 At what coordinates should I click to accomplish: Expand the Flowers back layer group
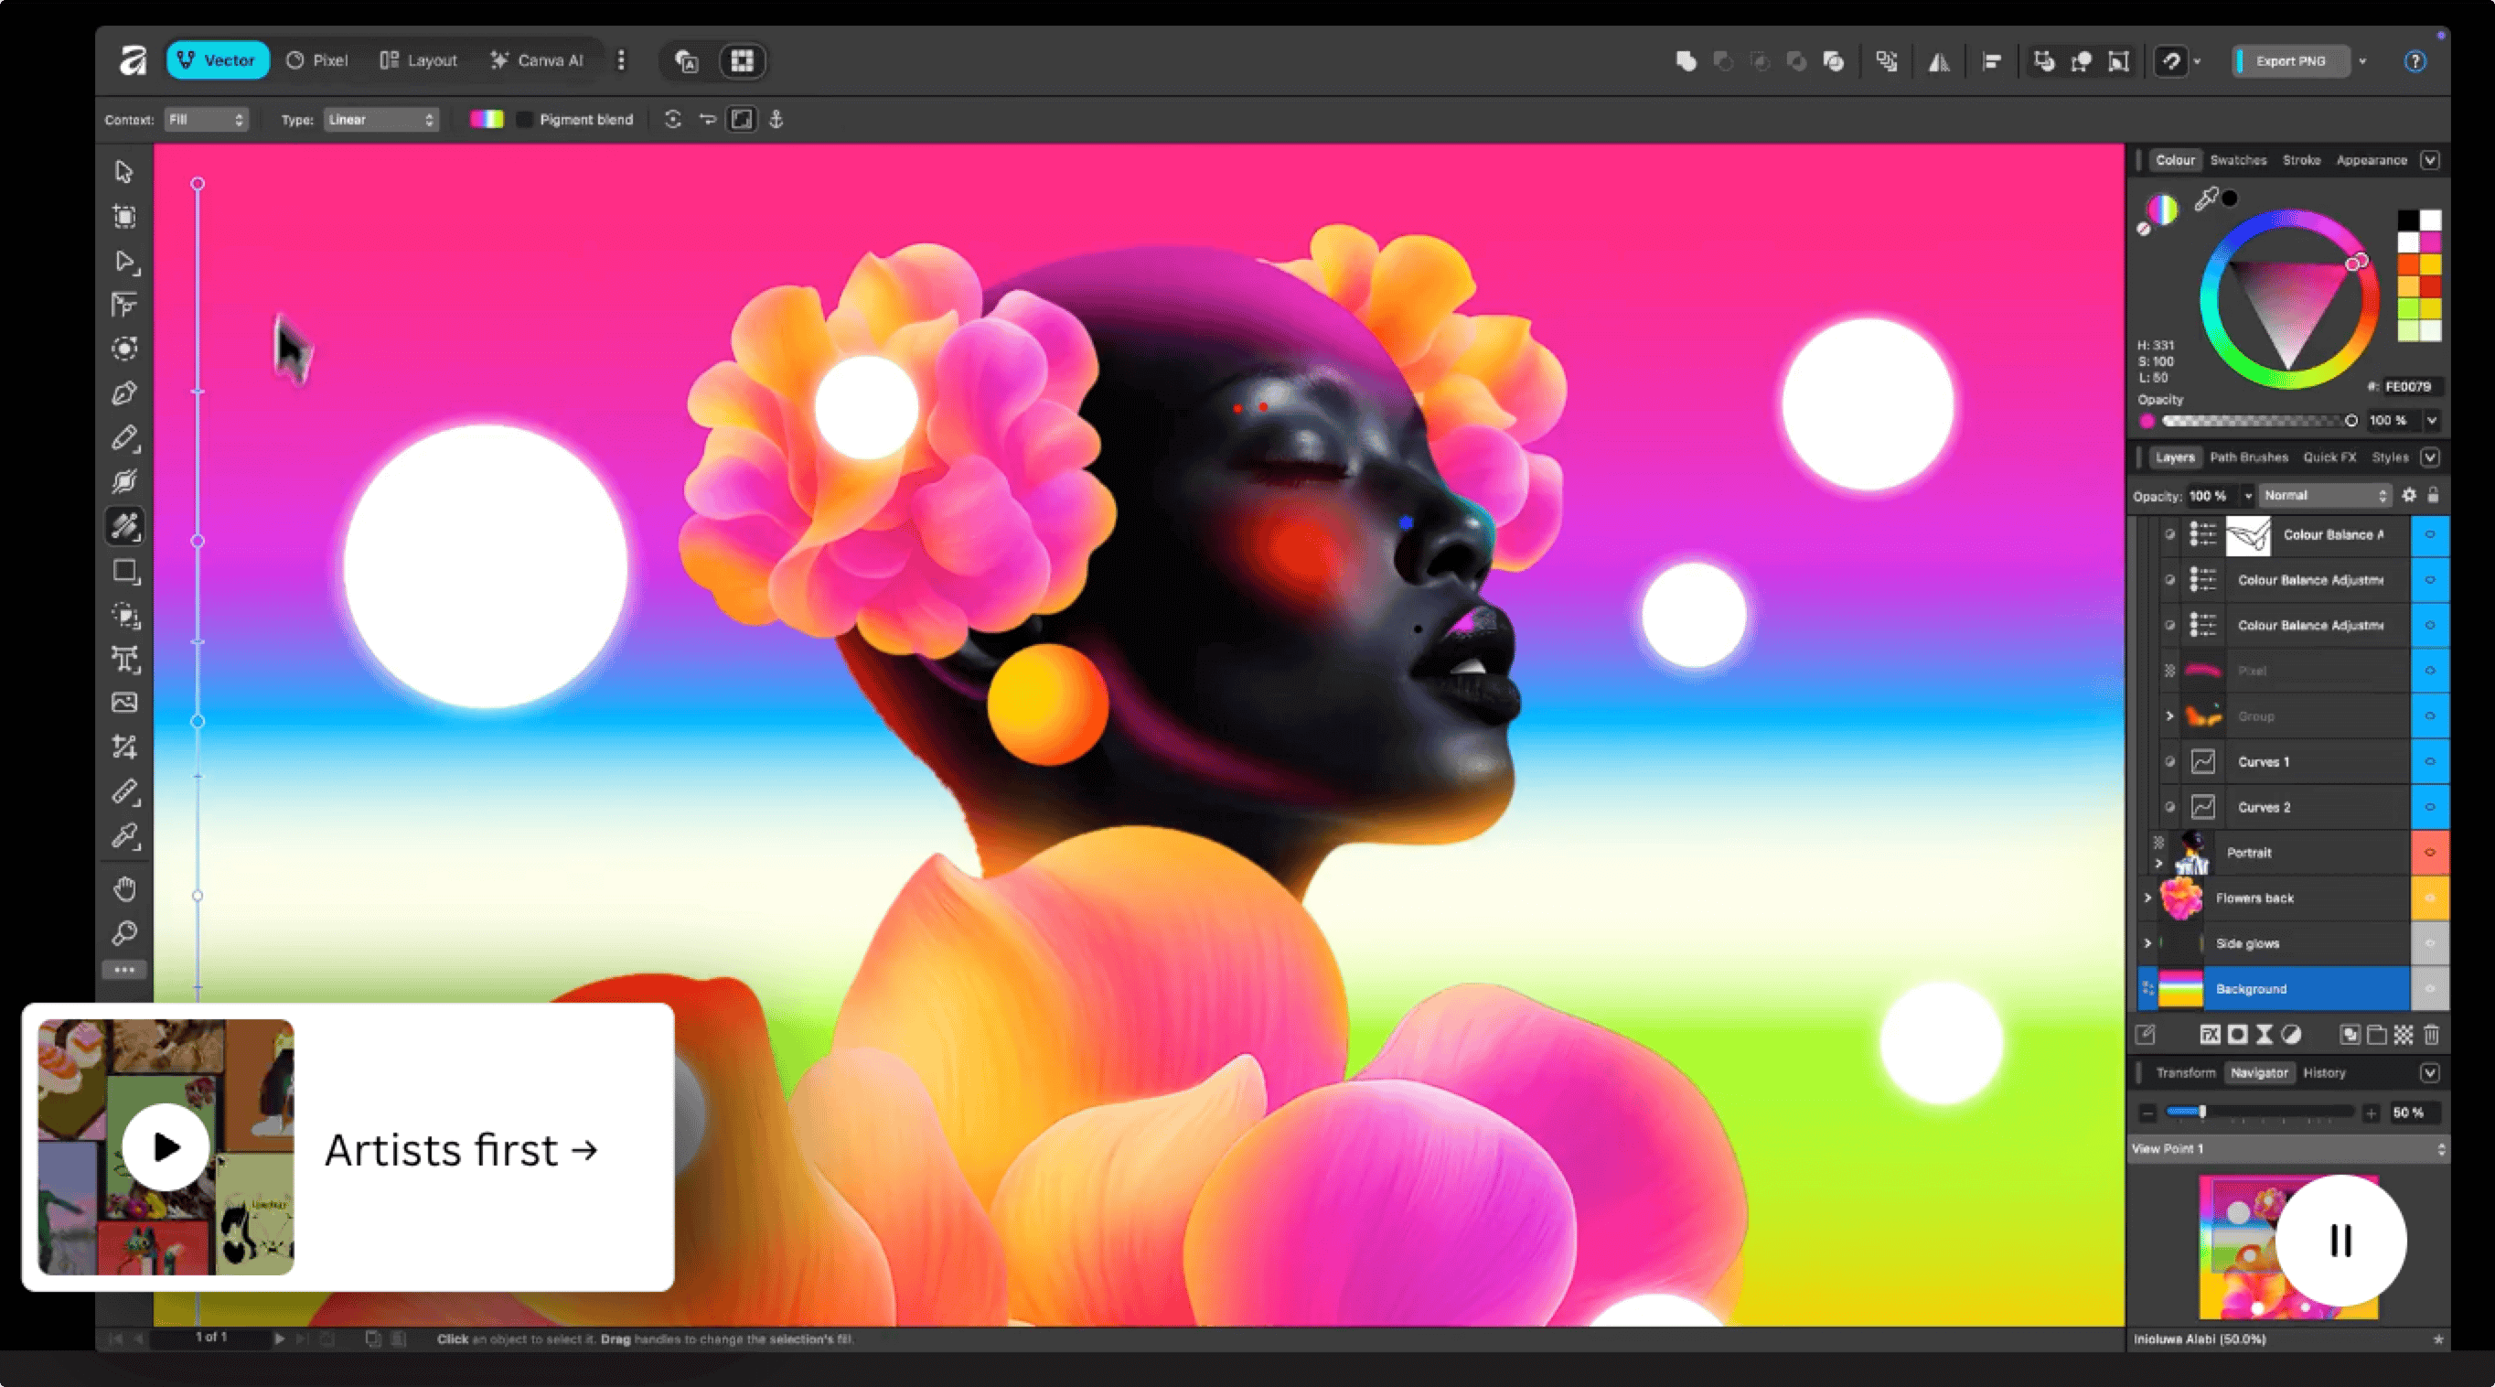(2147, 898)
